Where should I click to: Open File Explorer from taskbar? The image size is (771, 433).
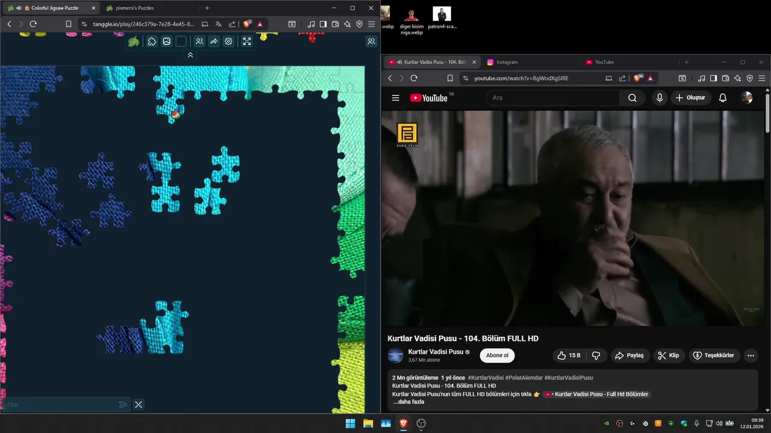pos(368,423)
